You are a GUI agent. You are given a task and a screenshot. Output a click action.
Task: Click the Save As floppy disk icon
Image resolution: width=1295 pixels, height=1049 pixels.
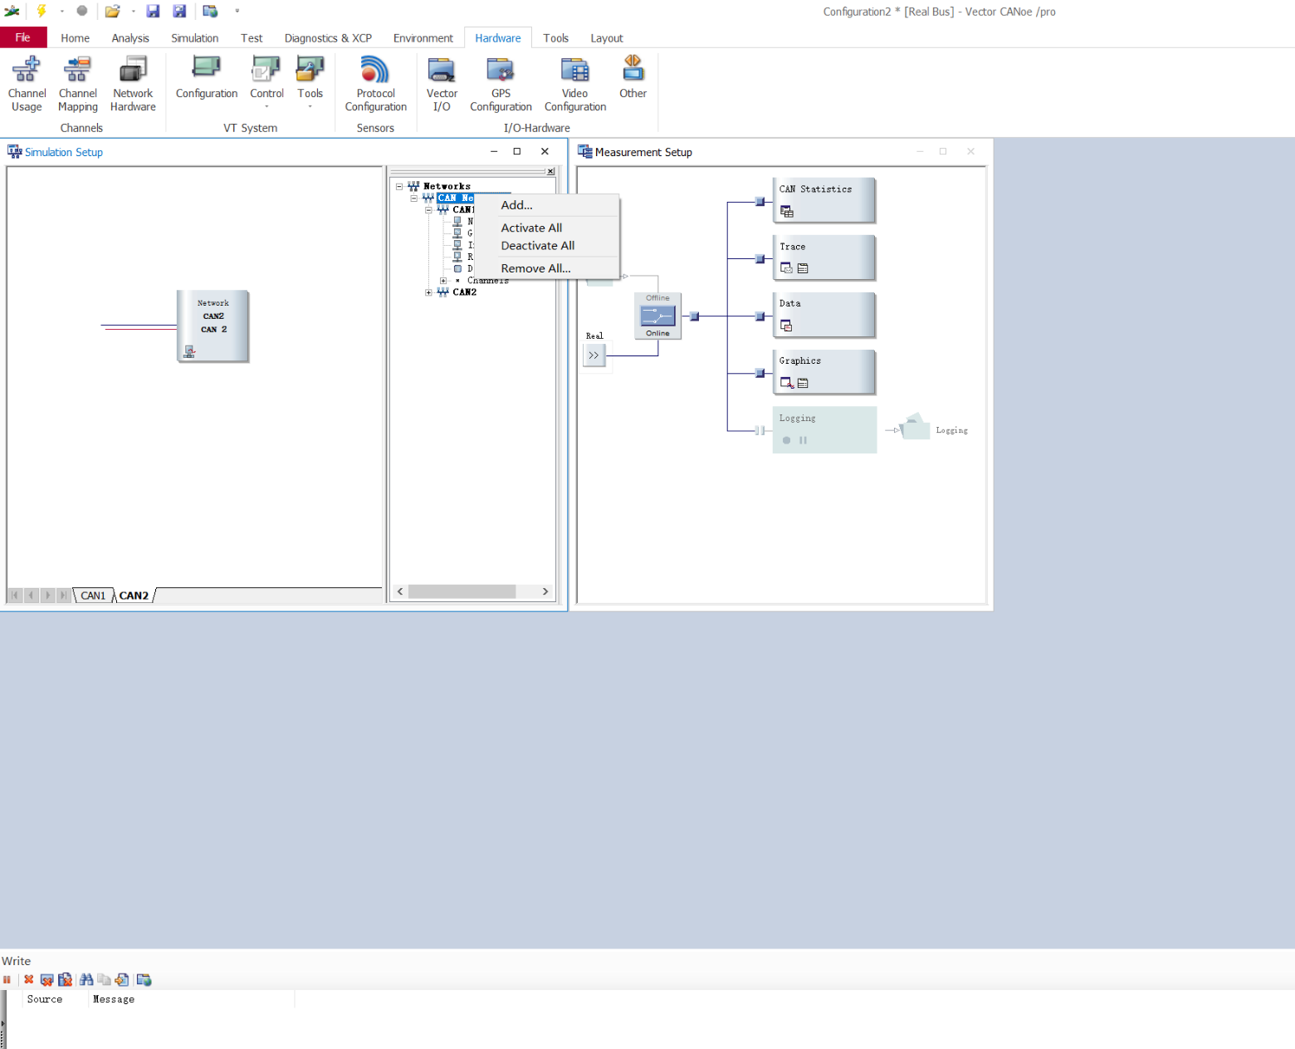tap(179, 11)
